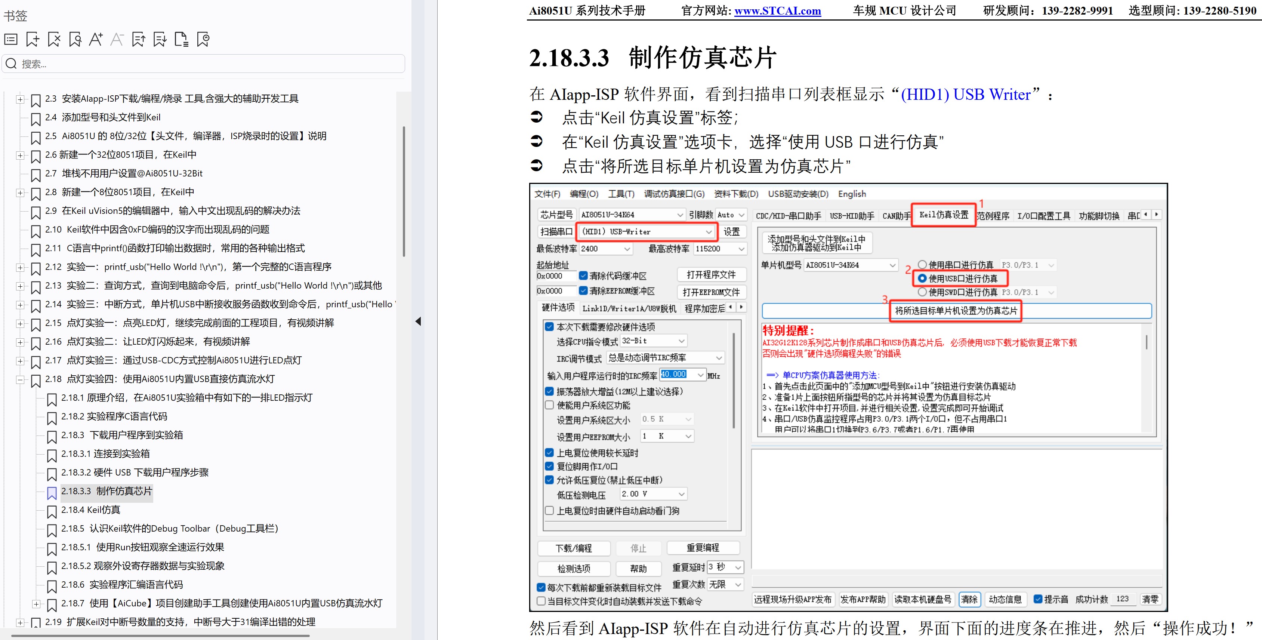Collapse the bookmark panel with the black arrow
This screenshot has height=640, width=1262.
point(418,321)
